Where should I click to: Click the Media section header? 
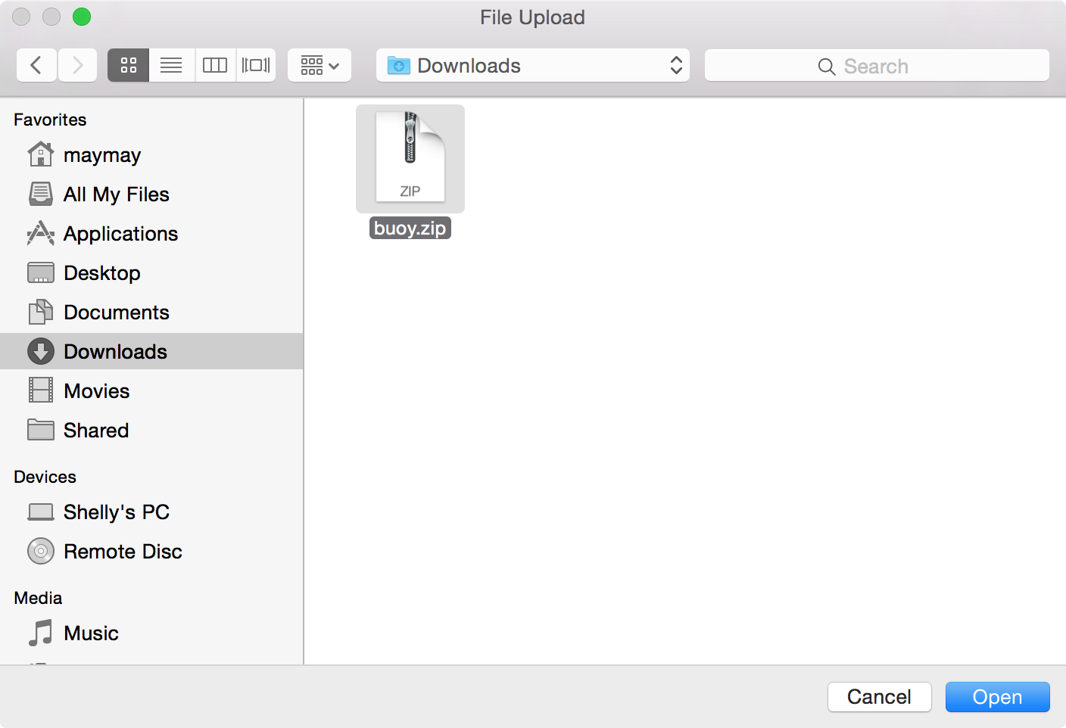click(38, 598)
